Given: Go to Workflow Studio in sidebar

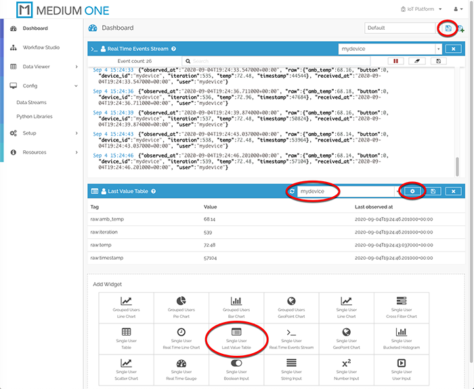Looking at the screenshot, I should pyautogui.click(x=41, y=47).
